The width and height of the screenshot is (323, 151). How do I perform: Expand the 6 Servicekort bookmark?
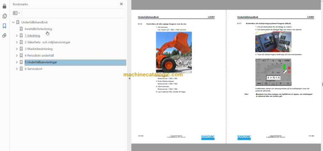tap(17, 69)
